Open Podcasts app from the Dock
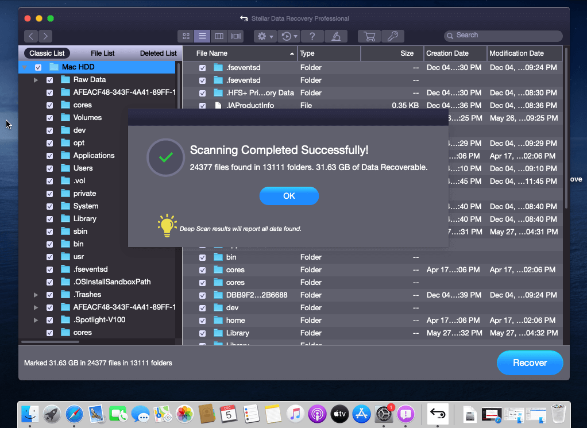This screenshot has width=587, height=428. [x=318, y=414]
